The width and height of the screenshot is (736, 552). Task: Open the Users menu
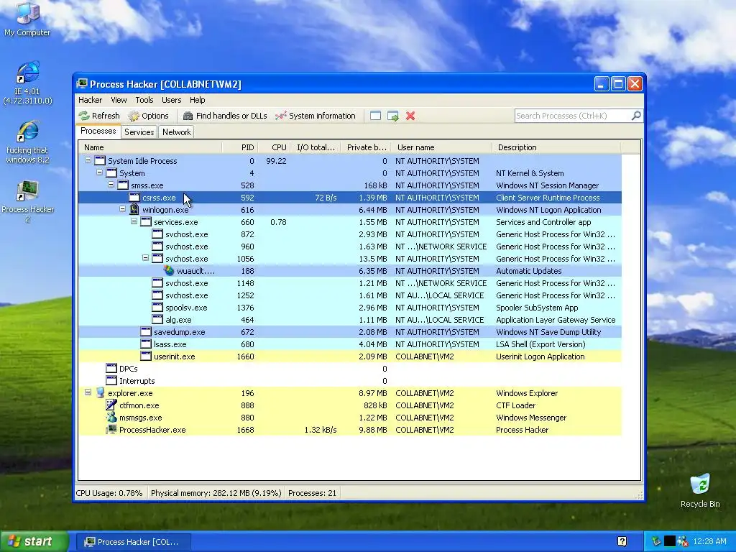click(171, 100)
